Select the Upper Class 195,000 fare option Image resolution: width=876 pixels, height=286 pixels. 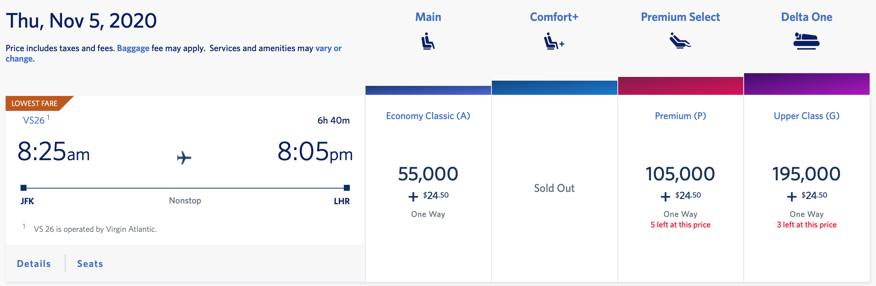point(806,173)
